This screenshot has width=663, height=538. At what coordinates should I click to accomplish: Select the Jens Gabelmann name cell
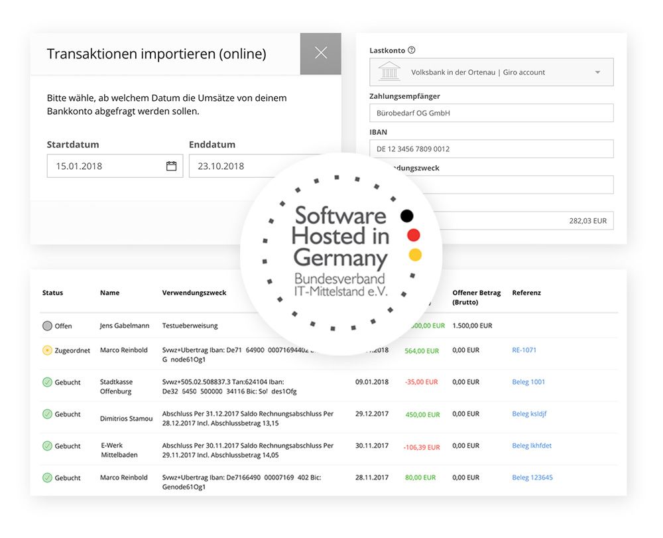(125, 326)
